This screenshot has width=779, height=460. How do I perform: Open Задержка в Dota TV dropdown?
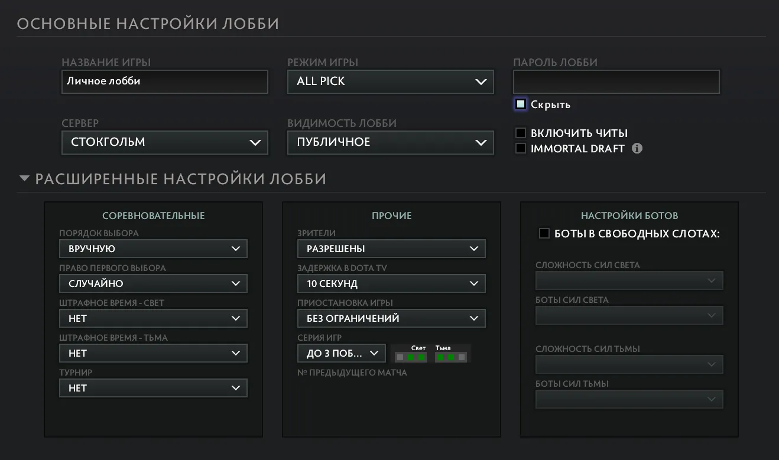392,283
